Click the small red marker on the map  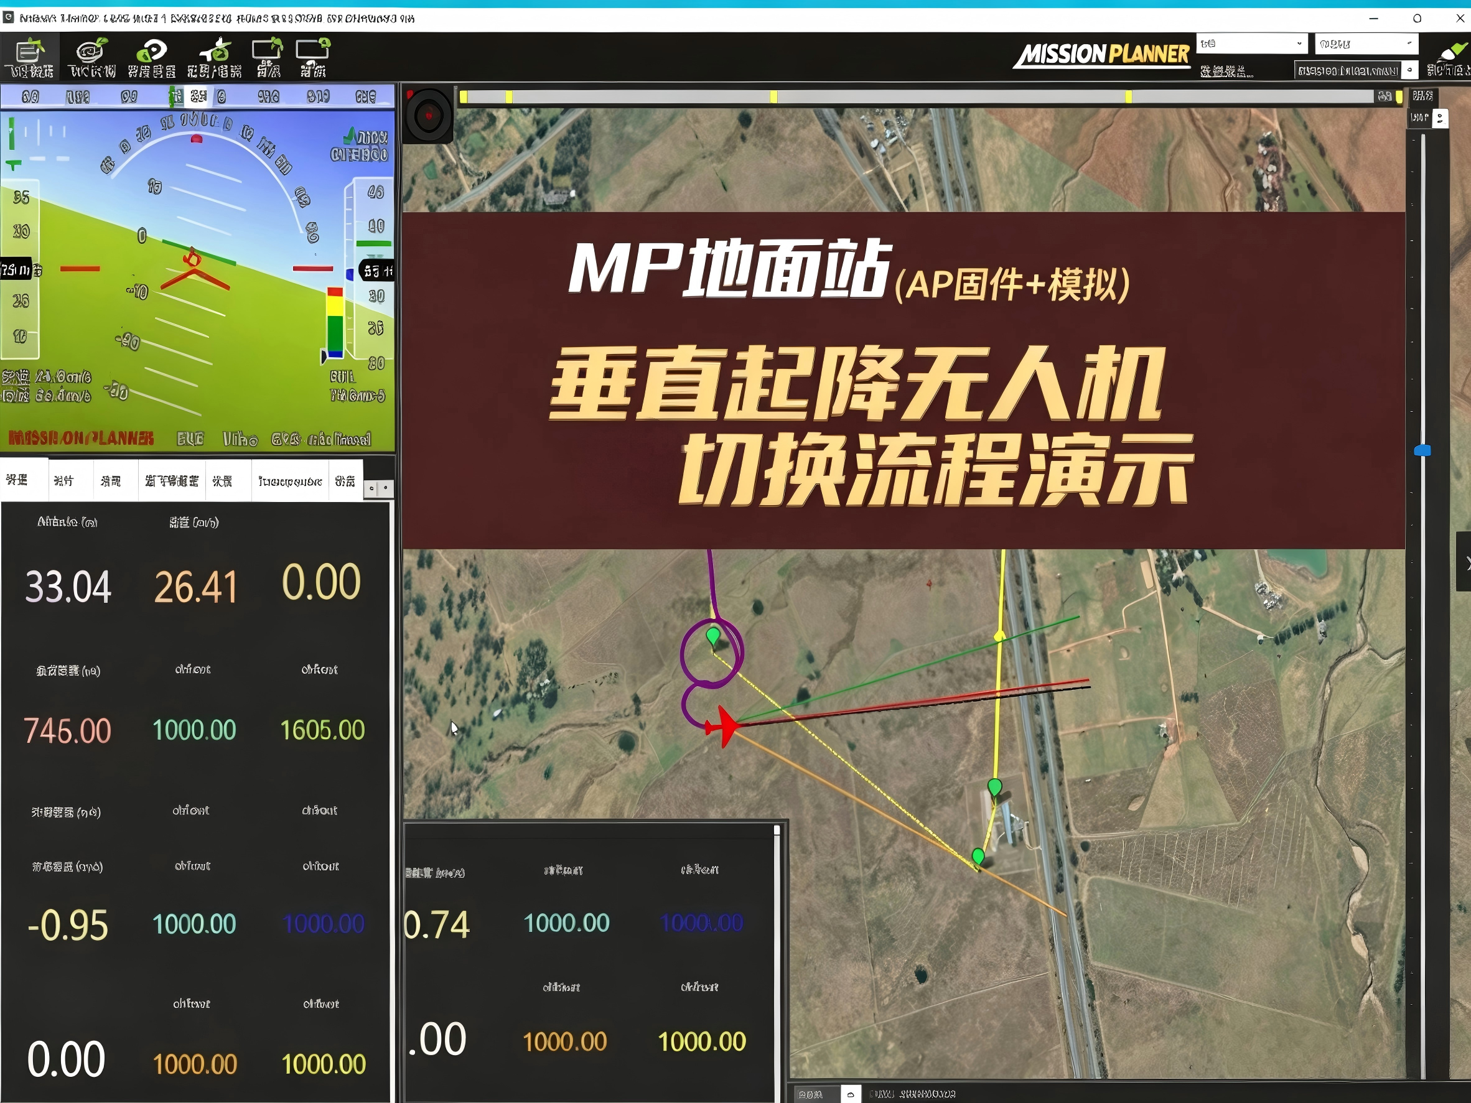[929, 584]
